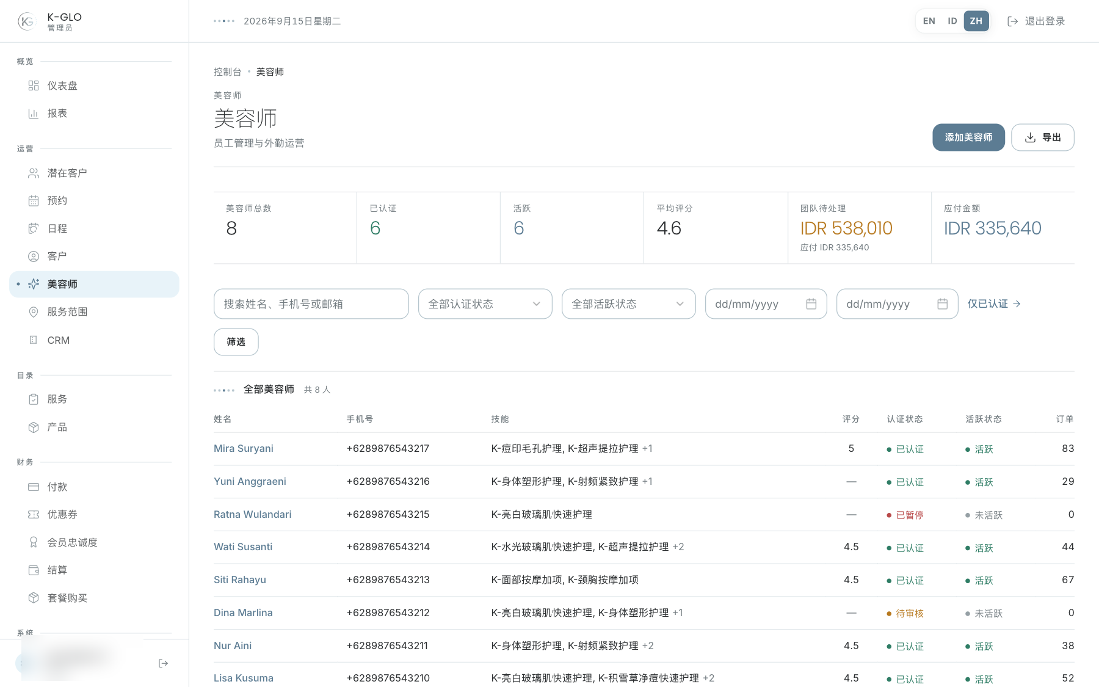
Task: Click the K-GLO logo
Action: tap(26, 21)
